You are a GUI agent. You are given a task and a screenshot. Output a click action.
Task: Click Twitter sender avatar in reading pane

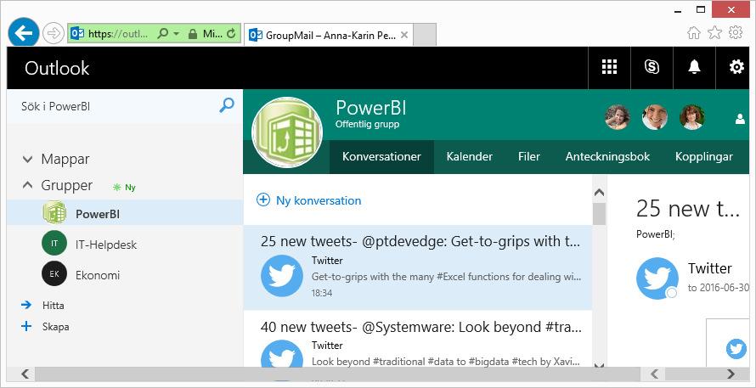pyautogui.click(x=657, y=278)
